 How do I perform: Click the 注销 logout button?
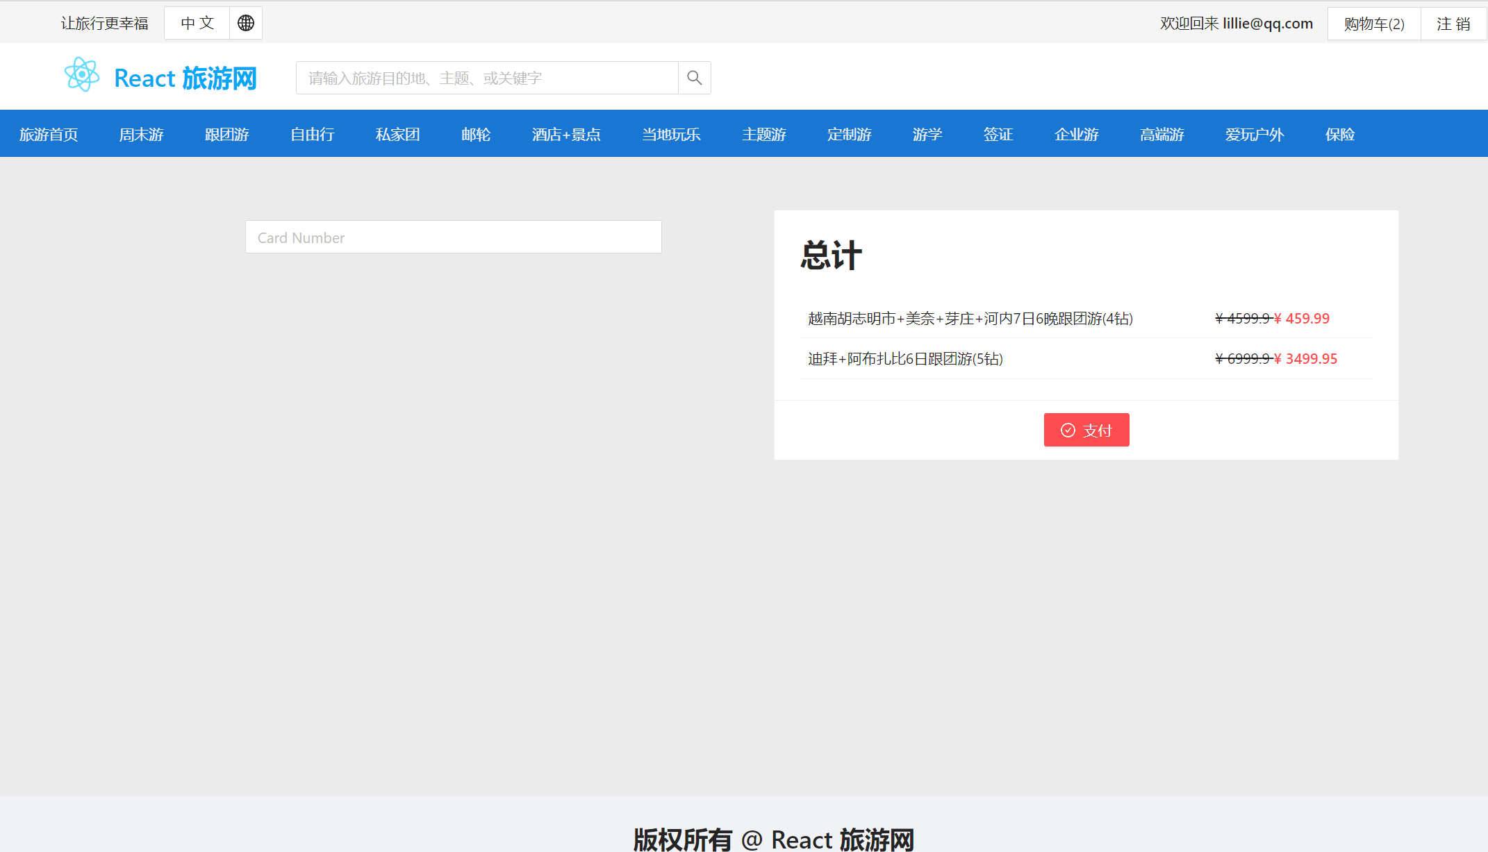tap(1453, 24)
